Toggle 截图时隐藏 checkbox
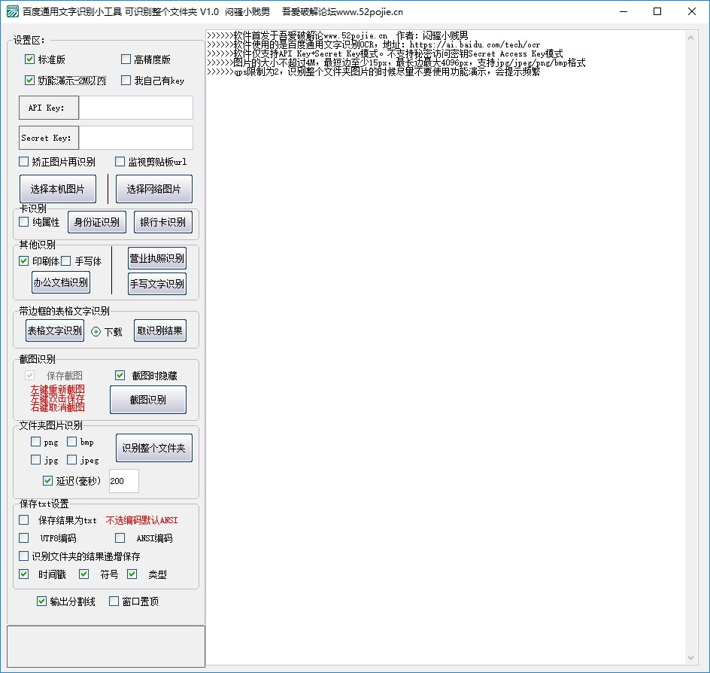Image resolution: width=710 pixels, height=673 pixels. (120, 375)
